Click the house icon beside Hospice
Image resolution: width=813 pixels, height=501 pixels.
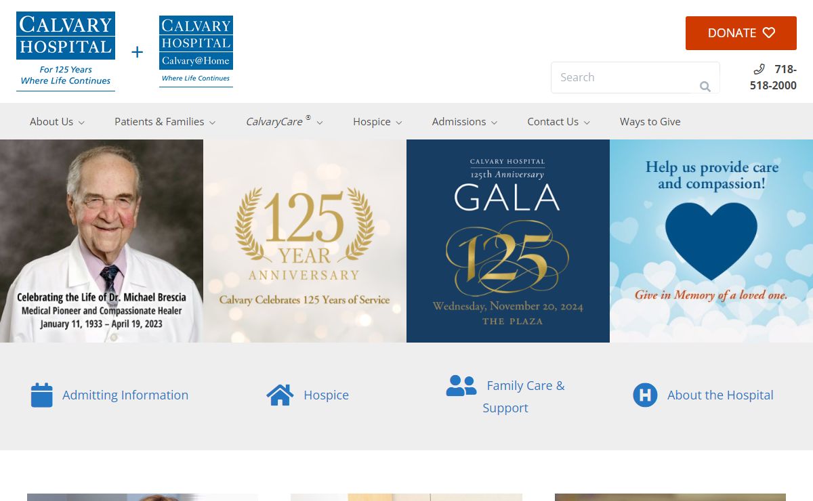pyautogui.click(x=280, y=395)
